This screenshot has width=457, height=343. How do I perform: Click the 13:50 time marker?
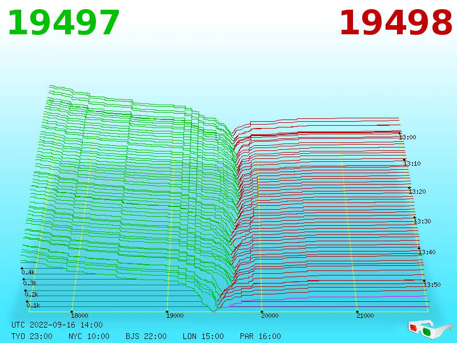tap(432, 285)
